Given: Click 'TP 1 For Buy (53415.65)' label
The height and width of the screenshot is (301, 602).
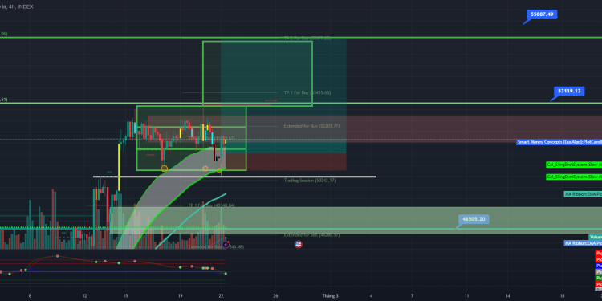Looking at the screenshot, I should point(307,92).
